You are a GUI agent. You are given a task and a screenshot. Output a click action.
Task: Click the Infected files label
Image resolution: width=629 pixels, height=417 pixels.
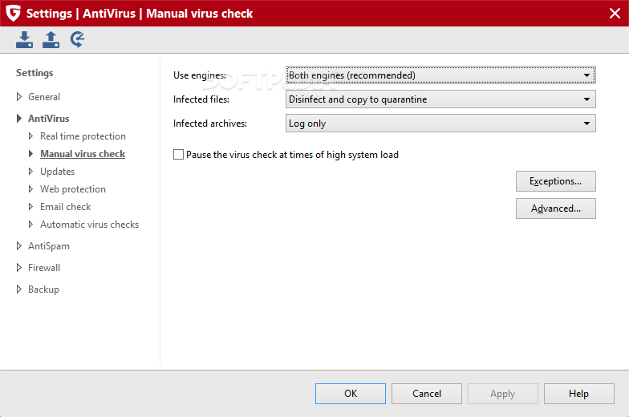(201, 99)
